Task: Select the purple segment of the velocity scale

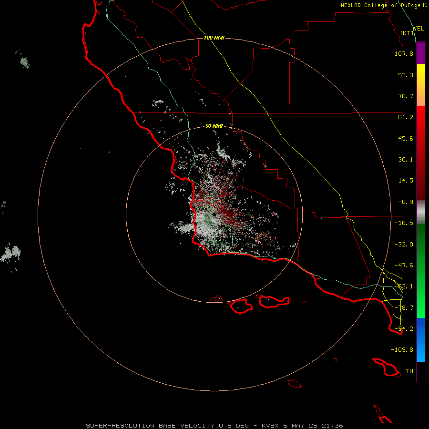Action: point(421,53)
